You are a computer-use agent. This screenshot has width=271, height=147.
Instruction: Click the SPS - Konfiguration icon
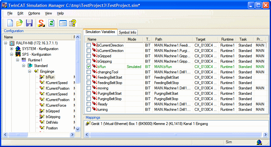coord(18,54)
